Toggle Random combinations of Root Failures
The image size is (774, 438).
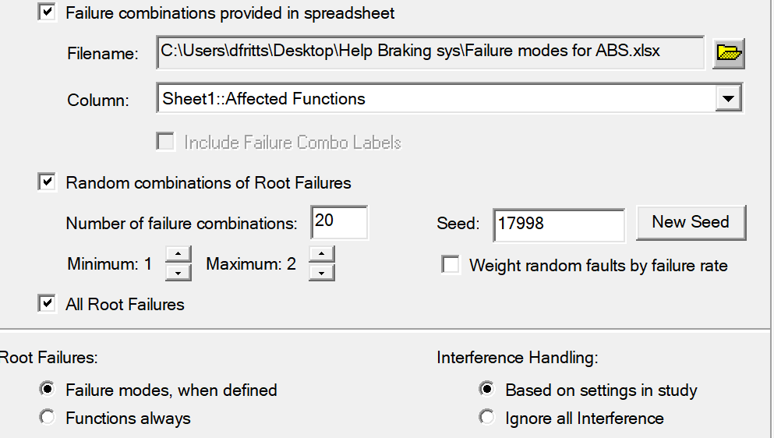48,182
